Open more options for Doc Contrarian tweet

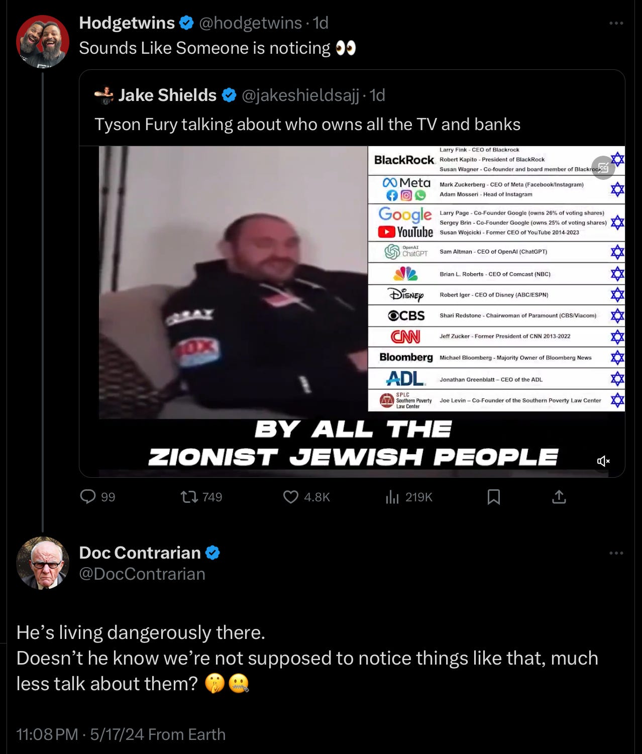pos(616,553)
